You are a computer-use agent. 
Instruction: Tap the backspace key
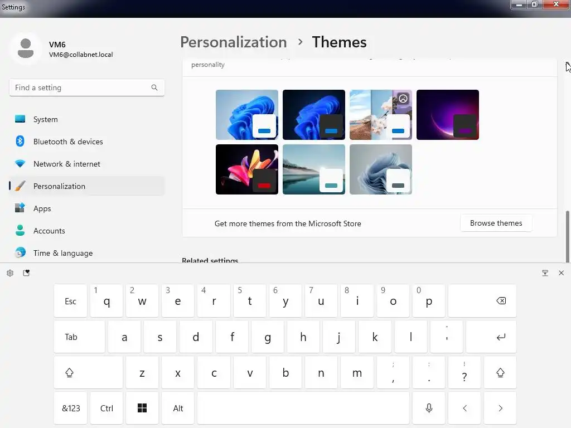pyautogui.click(x=482, y=300)
